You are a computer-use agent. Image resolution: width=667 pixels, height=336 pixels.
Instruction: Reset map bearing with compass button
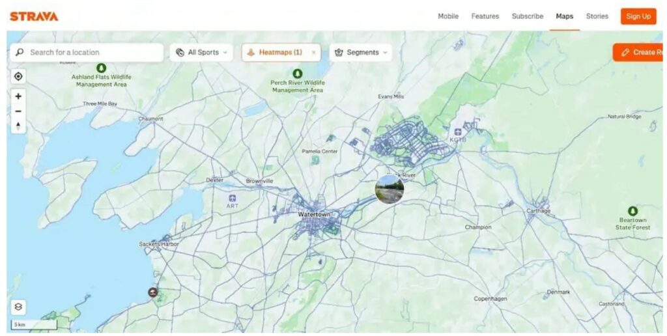pyautogui.click(x=18, y=126)
